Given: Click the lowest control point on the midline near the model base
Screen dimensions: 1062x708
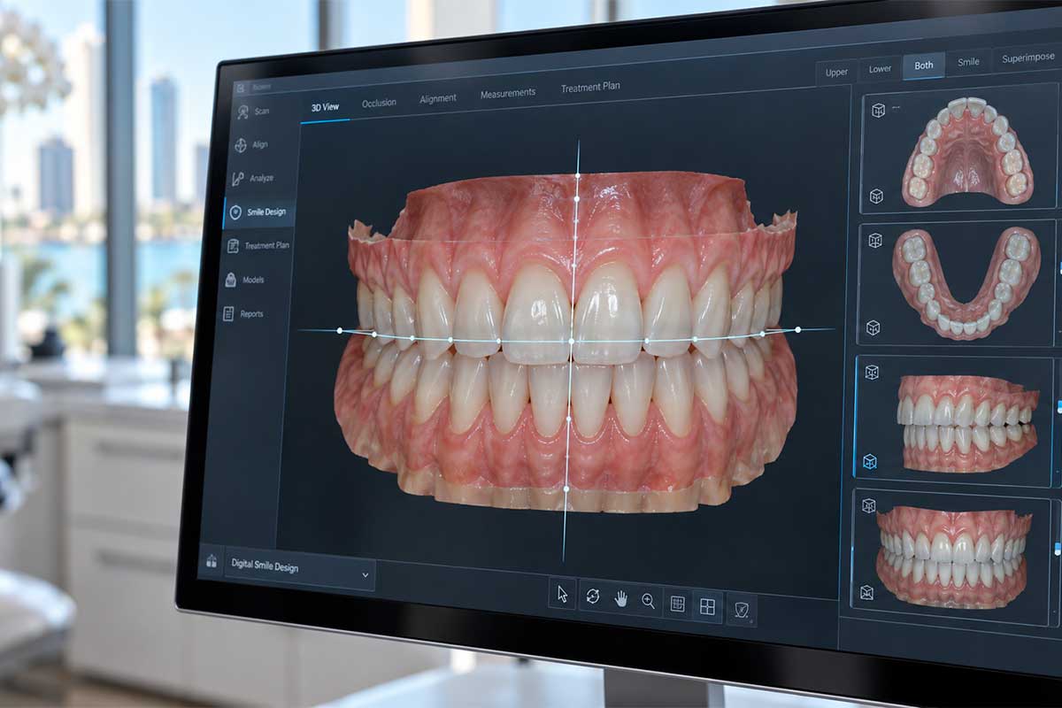Looking at the screenshot, I should (x=566, y=489).
